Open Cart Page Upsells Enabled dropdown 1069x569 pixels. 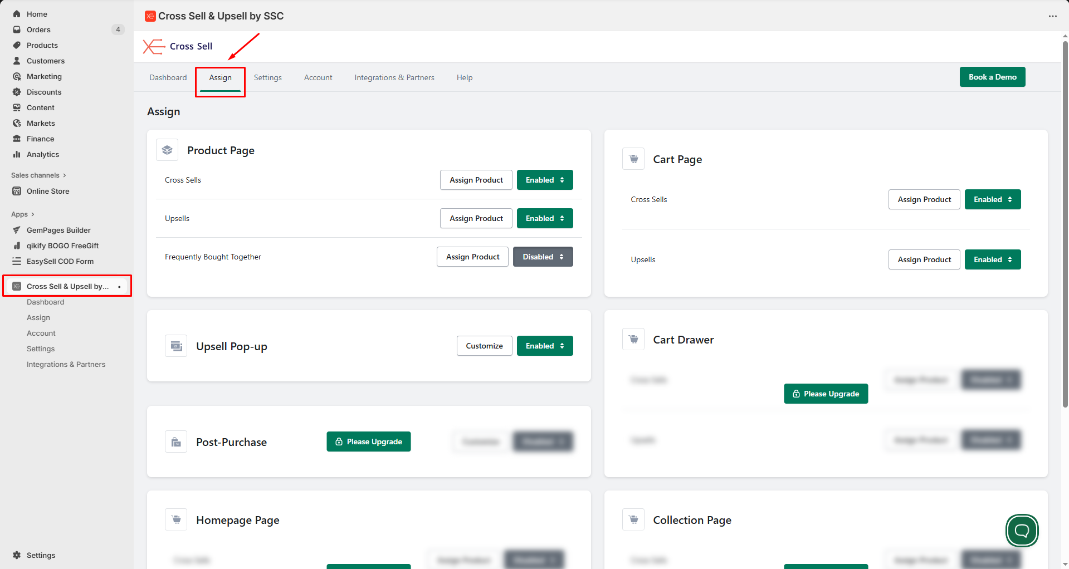click(x=992, y=259)
